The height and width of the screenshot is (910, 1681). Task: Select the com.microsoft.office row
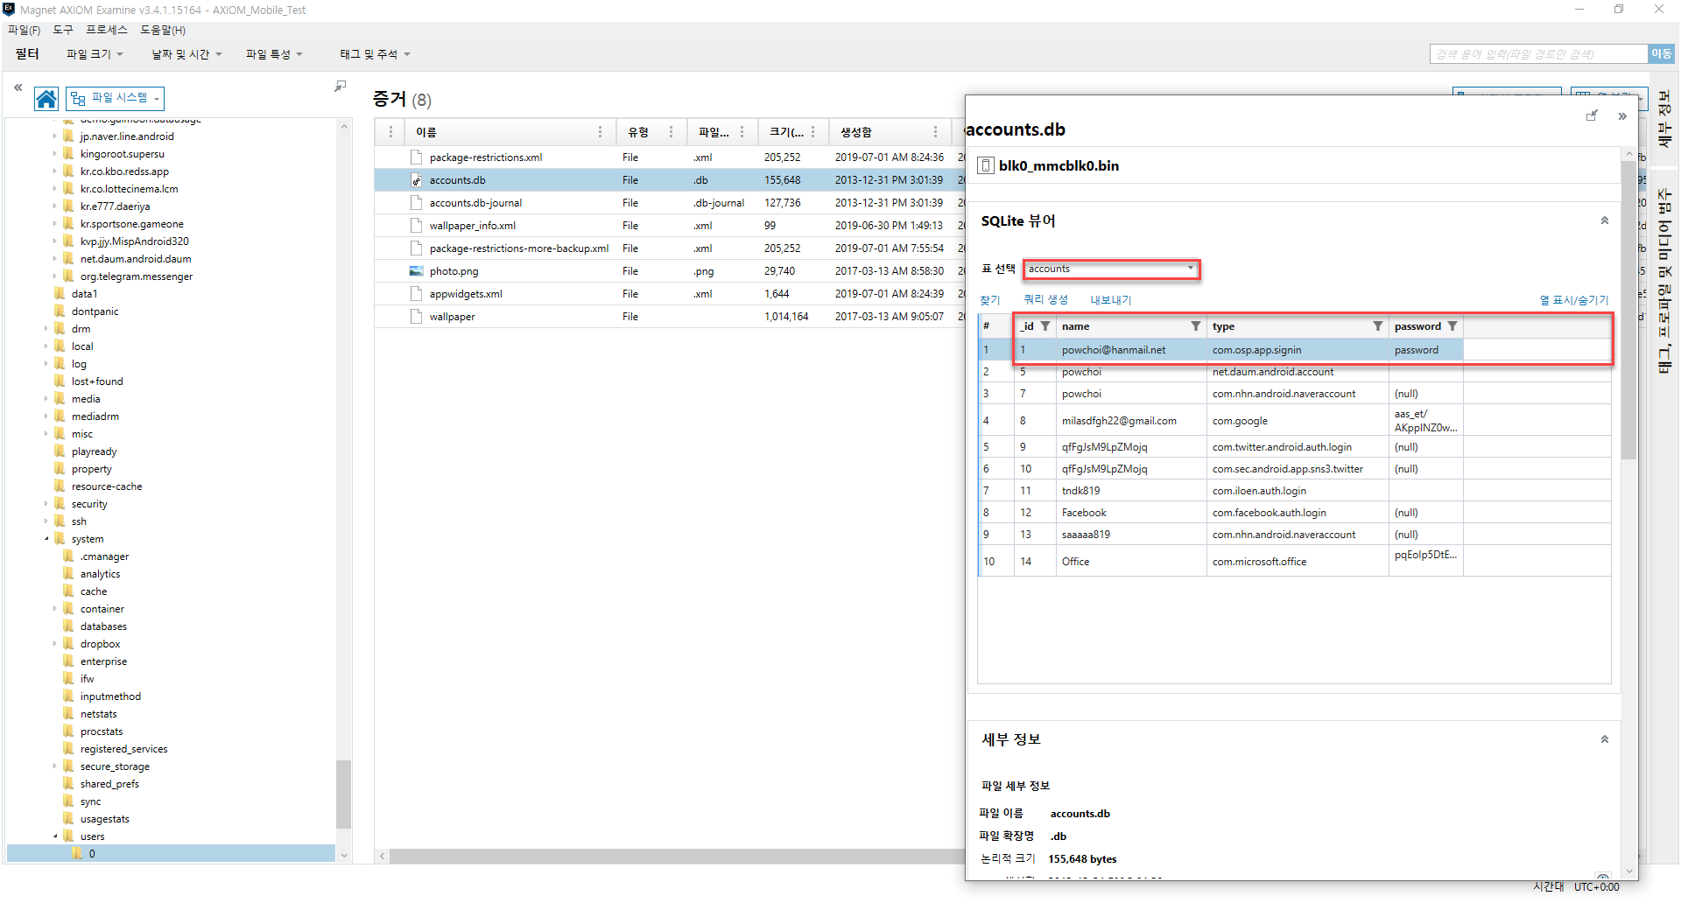(x=1295, y=561)
